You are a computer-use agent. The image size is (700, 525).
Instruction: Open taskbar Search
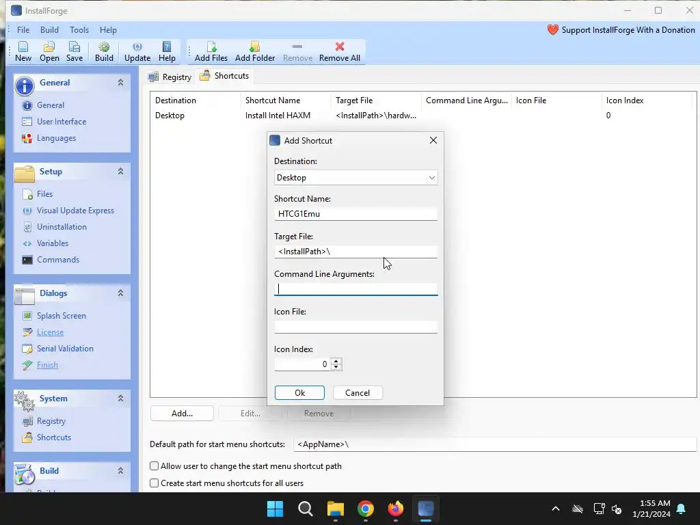pos(306,509)
